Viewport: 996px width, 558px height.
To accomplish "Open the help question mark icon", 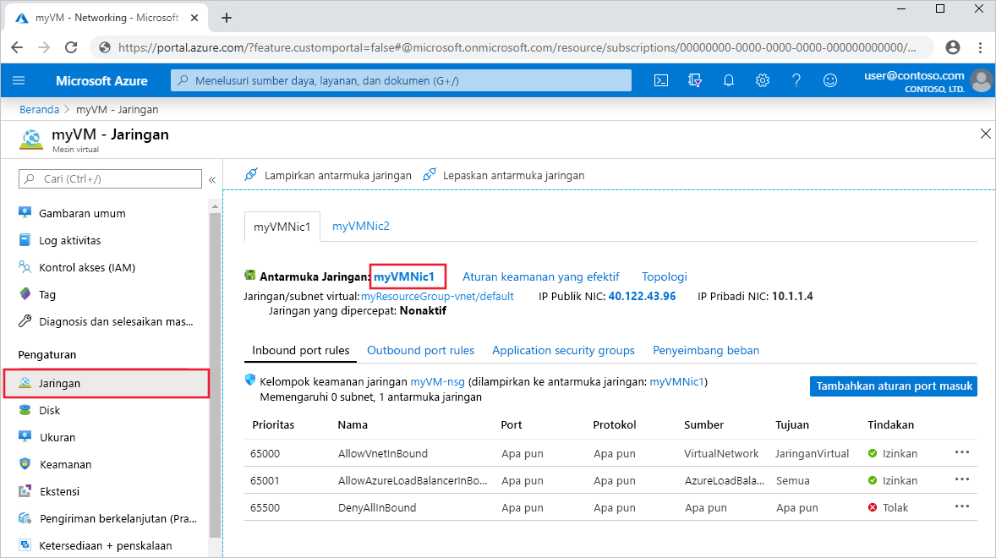I will pos(796,80).
